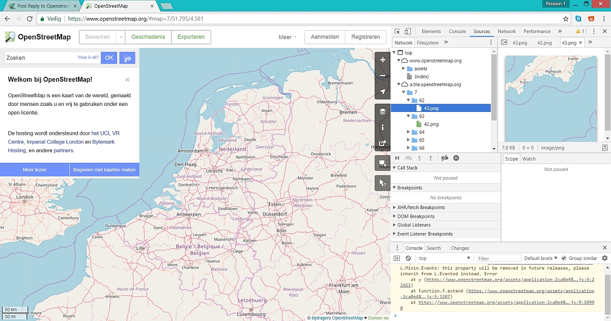Deactivate breakpoints in the debugger toolbar
611x321 pixels.
pos(445,158)
